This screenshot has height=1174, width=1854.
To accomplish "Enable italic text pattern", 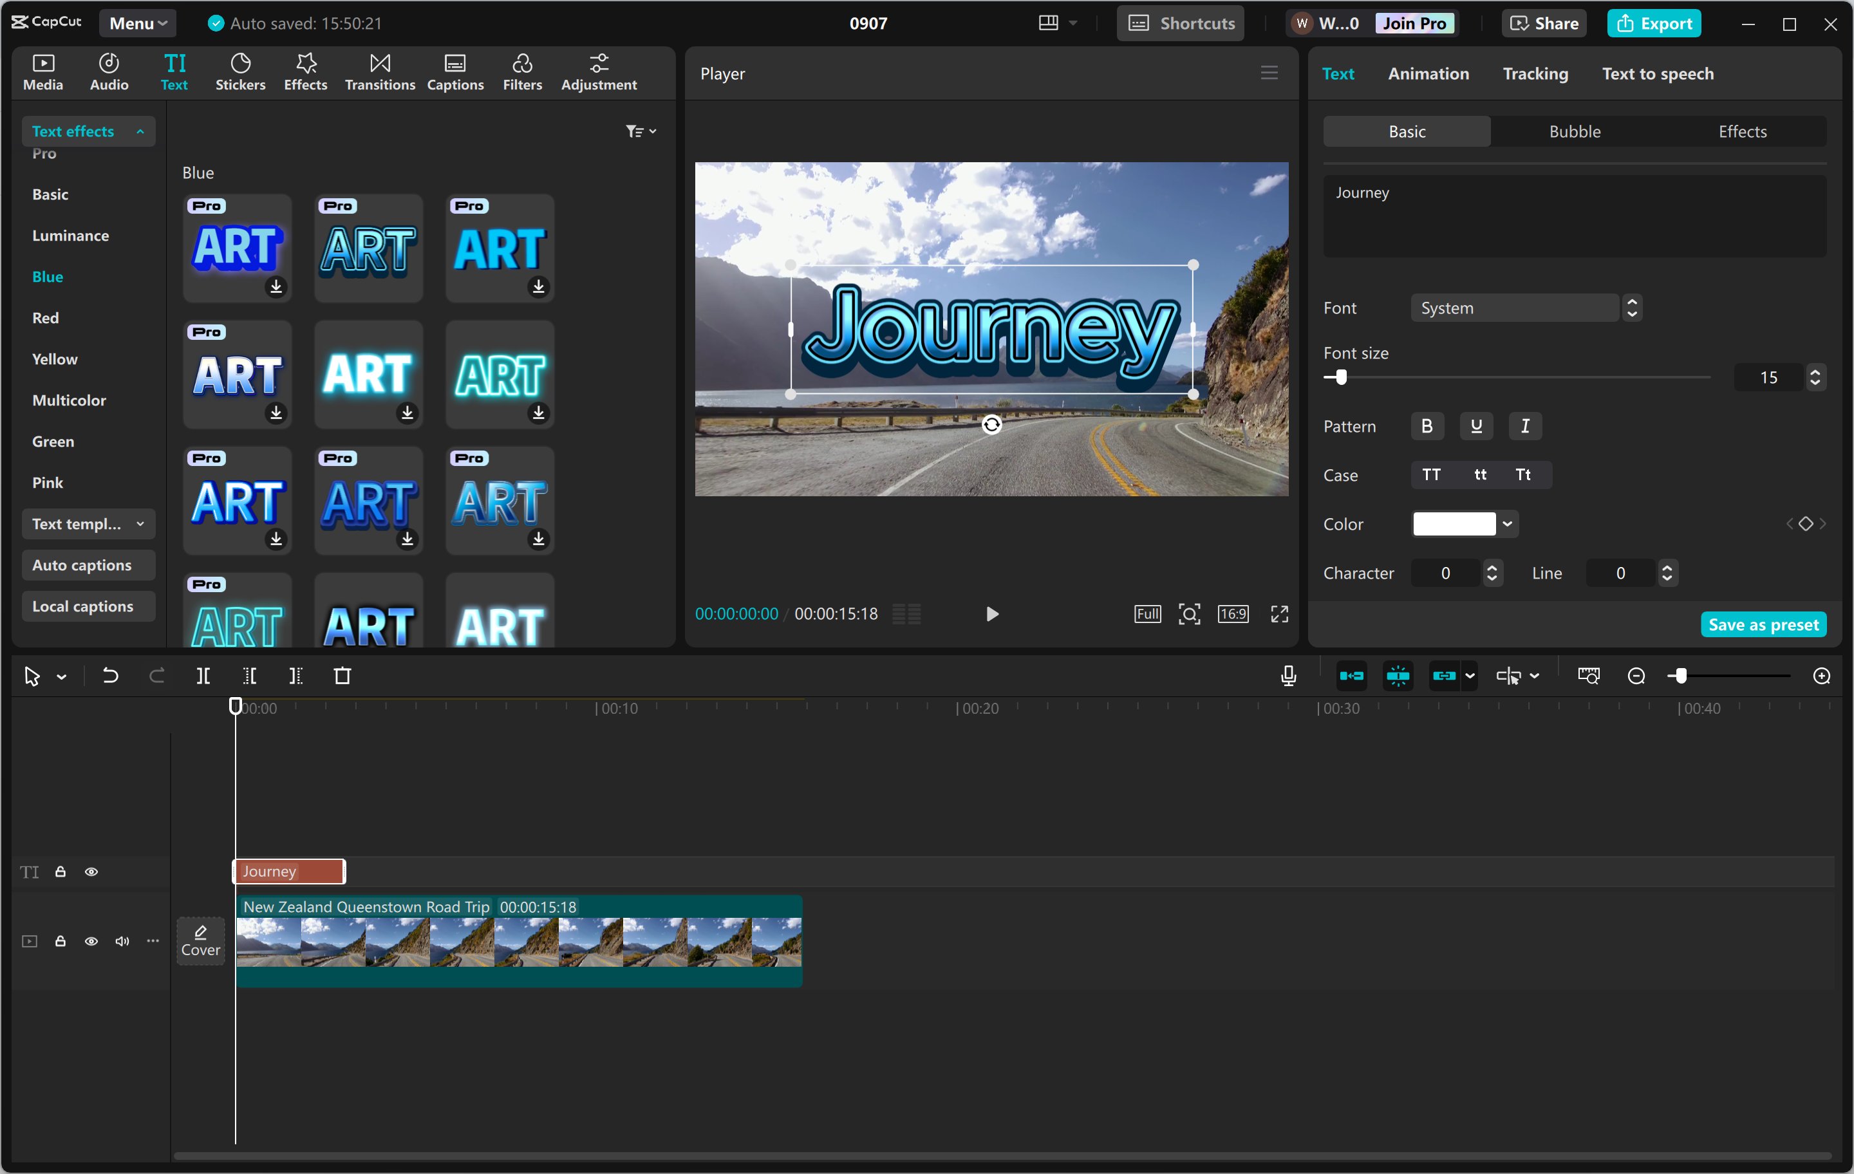I will pyautogui.click(x=1525, y=425).
